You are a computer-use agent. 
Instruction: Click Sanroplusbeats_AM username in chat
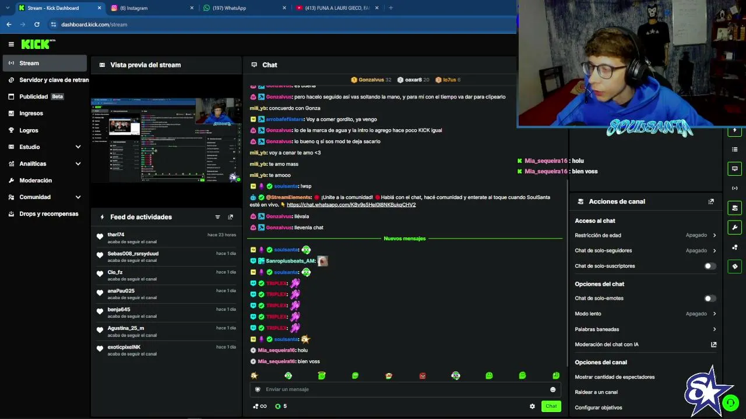(x=290, y=261)
